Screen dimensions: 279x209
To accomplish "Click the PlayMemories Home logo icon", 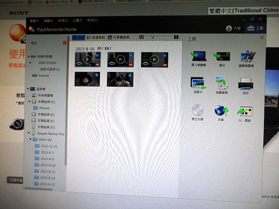I will pos(32,29).
